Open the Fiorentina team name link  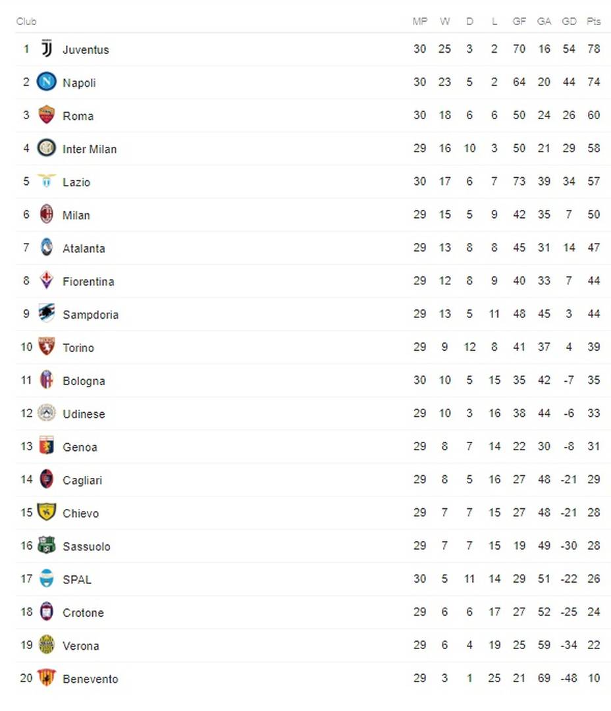[x=88, y=281]
